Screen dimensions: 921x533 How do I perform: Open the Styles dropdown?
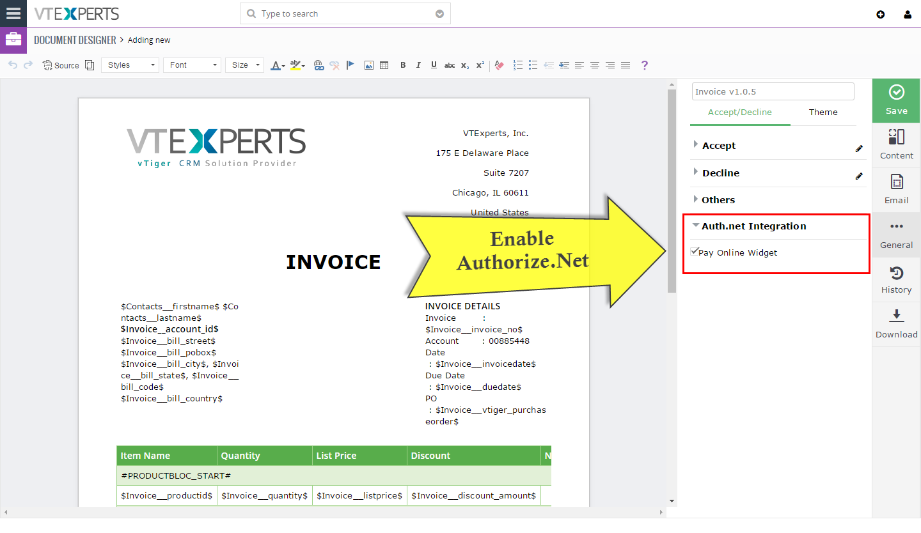[x=130, y=65]
